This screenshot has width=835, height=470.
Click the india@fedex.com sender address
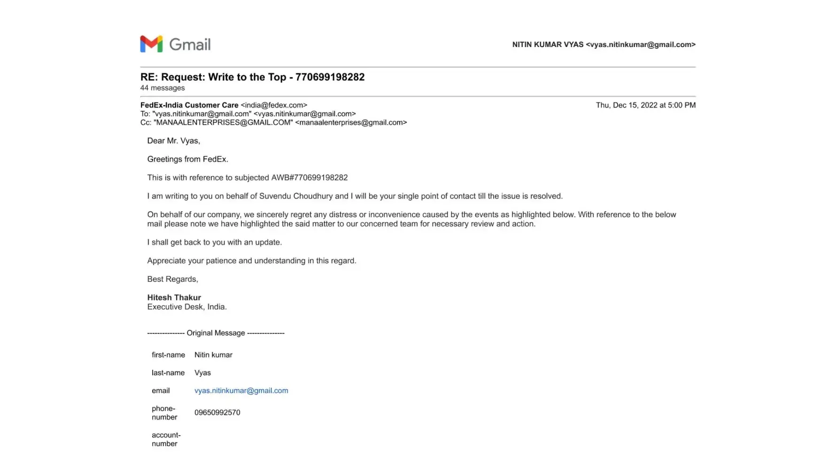tap(274, 105)
